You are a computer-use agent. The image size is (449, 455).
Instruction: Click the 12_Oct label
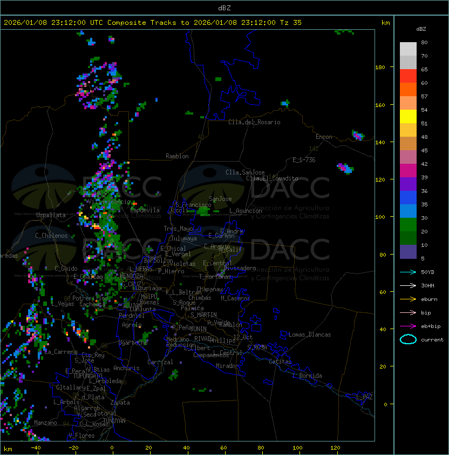243,337
